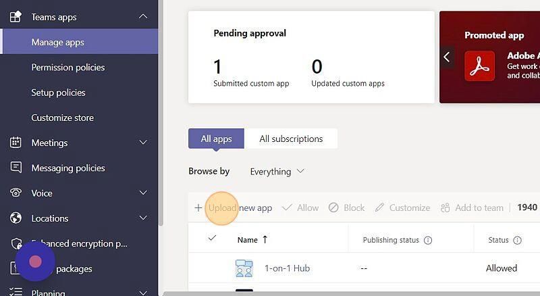Image resolution: width=540 pixels, height=296 pixels.
Task: Click the sidebar vertical scrollbar
Action: pos(161,113)
